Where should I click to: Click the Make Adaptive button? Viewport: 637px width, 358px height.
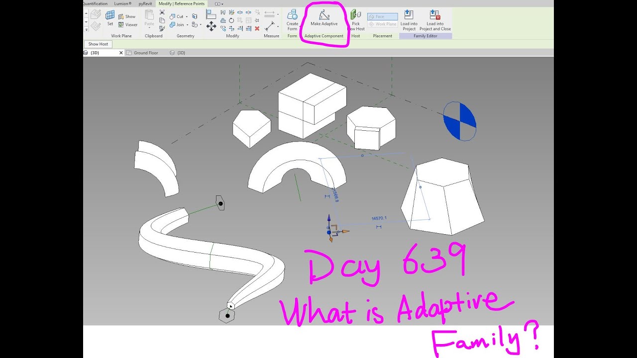click(x=324, y=17)
